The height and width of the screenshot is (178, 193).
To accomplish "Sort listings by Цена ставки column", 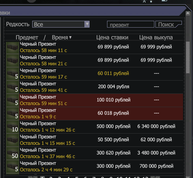I will click(112, 37).
